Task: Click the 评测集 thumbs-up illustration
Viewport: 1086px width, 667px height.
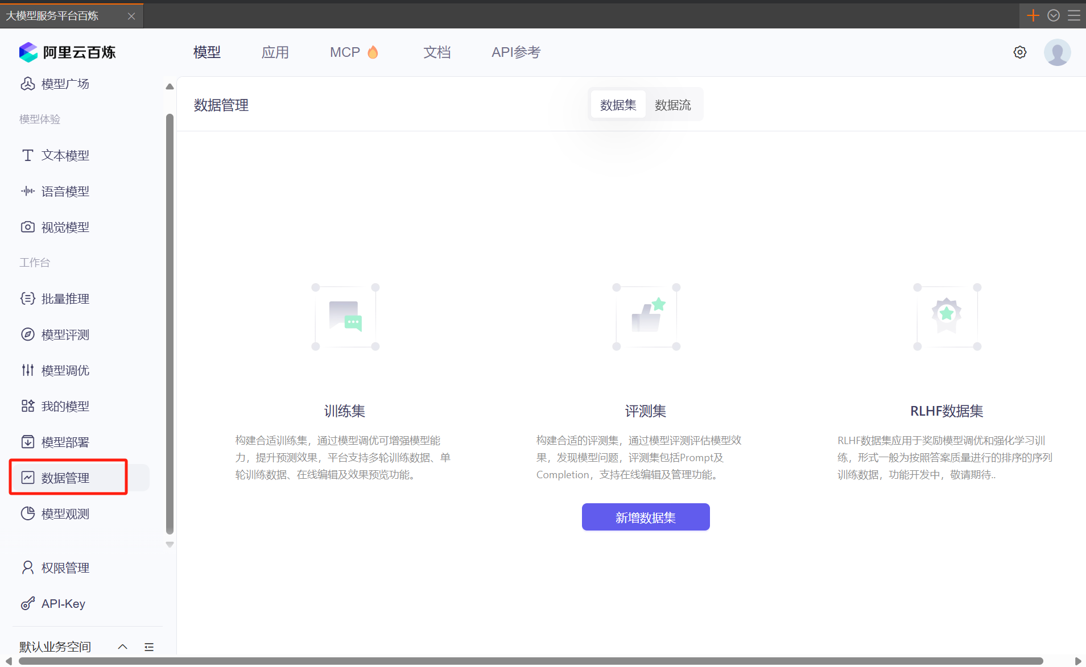Action: pyautogui.click(x=646, y=317)
